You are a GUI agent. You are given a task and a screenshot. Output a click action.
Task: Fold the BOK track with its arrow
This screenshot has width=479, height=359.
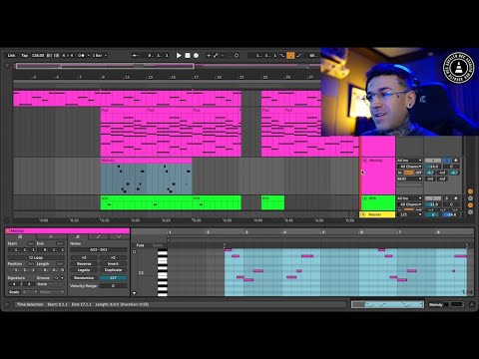click(364, 198)
